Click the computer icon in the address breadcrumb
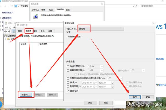Screen dimensions: 166x110 coord(16,6)
